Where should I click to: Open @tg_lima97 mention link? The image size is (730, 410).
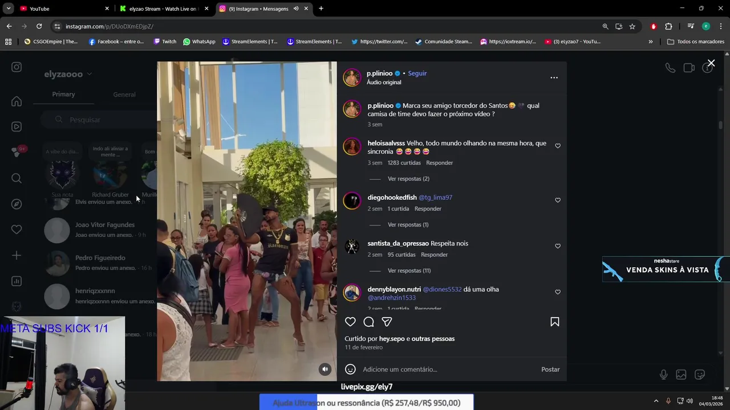(435, 198)
